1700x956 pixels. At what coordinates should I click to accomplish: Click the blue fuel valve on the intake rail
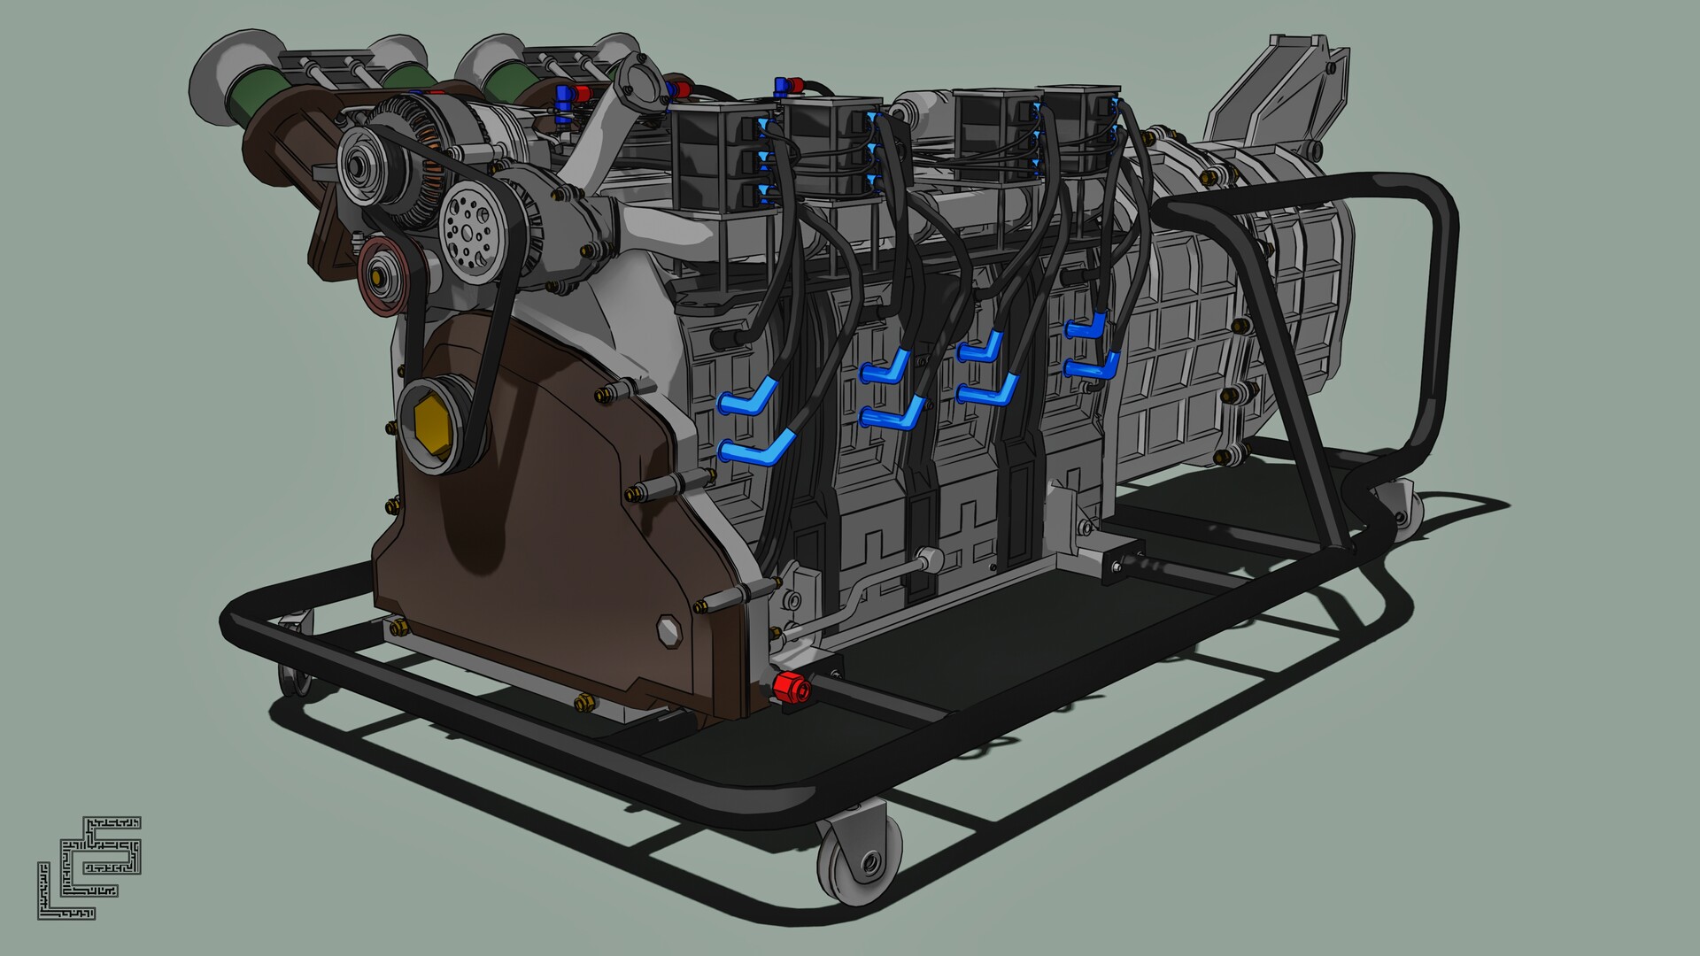[562, 93]
